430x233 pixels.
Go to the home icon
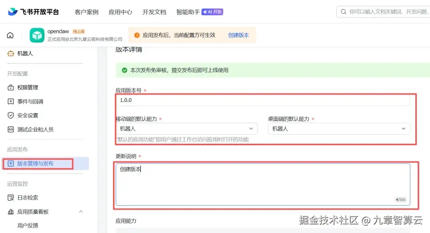[10, 35]
